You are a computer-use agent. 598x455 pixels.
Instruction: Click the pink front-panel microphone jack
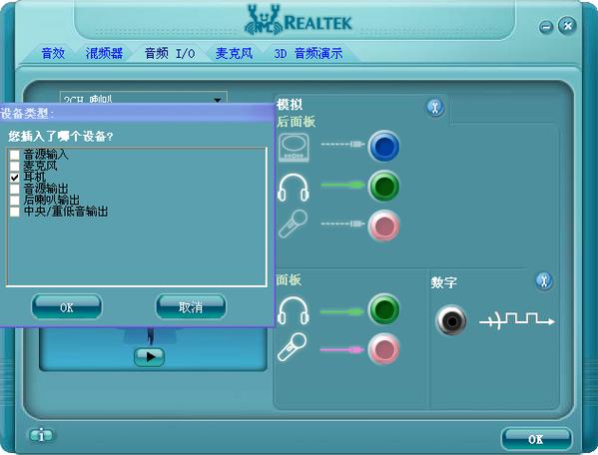click(x=384, y=348)
